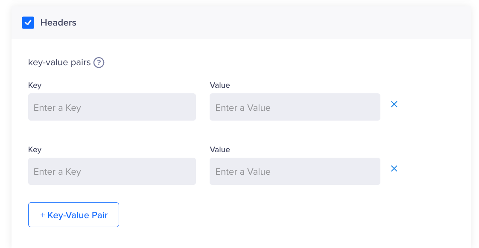479x248 pixels.
Task: Click the first row's Enter a Key placeholder text
Action: [x=57, y=108]
